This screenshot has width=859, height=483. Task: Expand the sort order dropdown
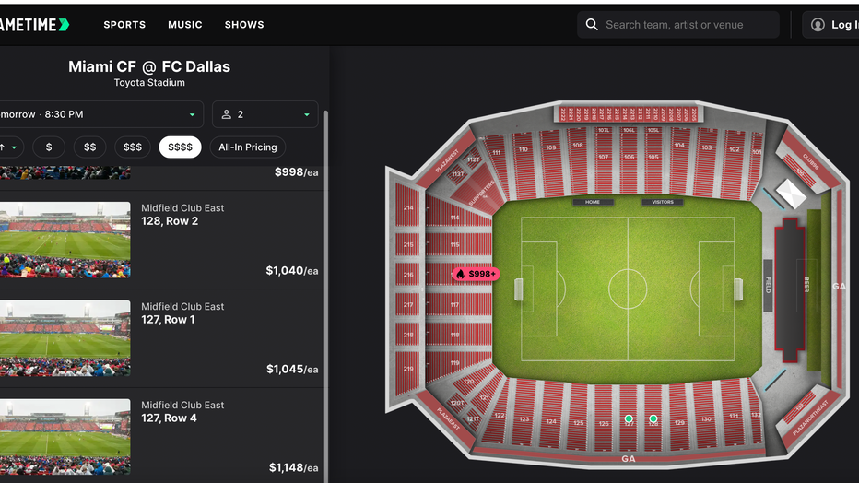tap(10, 147)
